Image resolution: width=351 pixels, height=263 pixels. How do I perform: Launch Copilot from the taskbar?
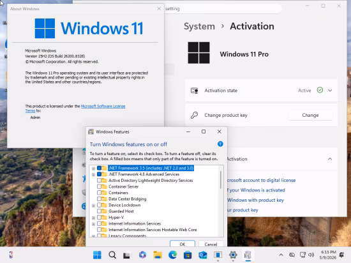point(142,255)
